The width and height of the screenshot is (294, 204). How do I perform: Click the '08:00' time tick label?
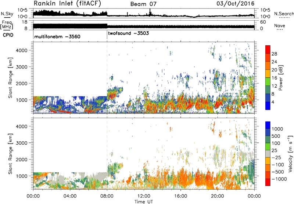click(107, 196)
